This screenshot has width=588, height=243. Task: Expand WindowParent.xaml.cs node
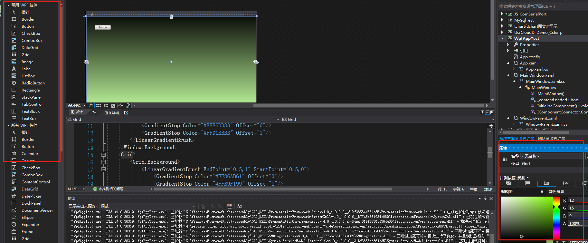pyautogui.click(x=514, y=124)
